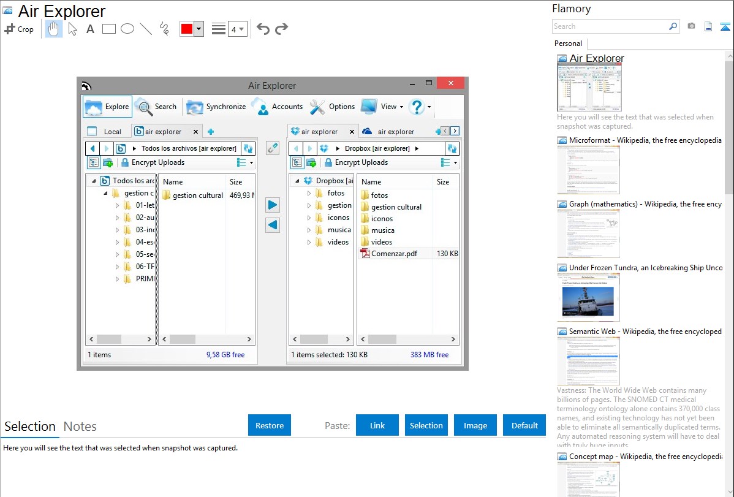Viewport: 734px width, 497px height.
Task: Expand the musica node in the Dropbox tree
Action: click(309, 230)
